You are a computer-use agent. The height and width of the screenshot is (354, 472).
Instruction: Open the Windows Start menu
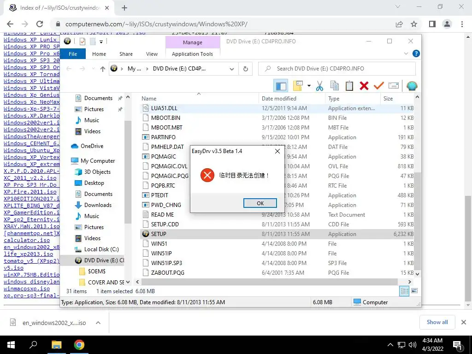[x=11, y=345]
